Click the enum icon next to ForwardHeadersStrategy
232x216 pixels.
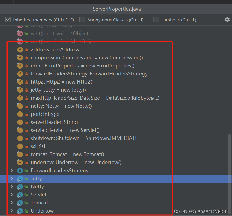click(20, 170)
